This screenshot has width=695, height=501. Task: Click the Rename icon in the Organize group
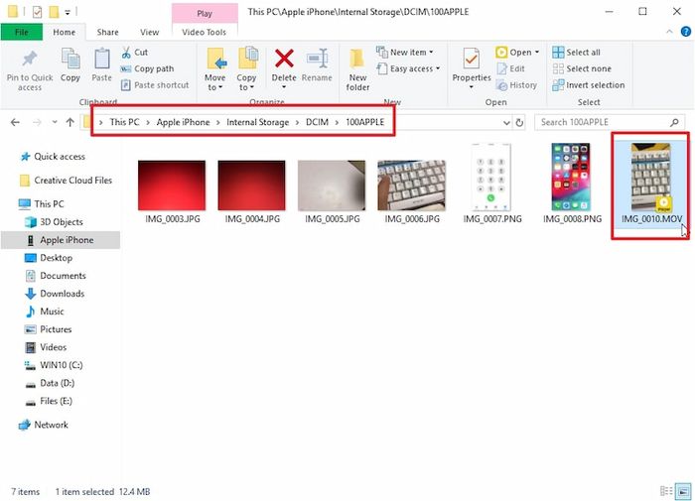tap(317, 60)
